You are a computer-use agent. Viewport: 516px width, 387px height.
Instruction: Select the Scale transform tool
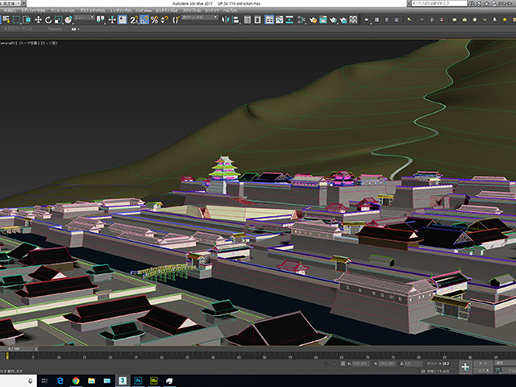(58, 19)
